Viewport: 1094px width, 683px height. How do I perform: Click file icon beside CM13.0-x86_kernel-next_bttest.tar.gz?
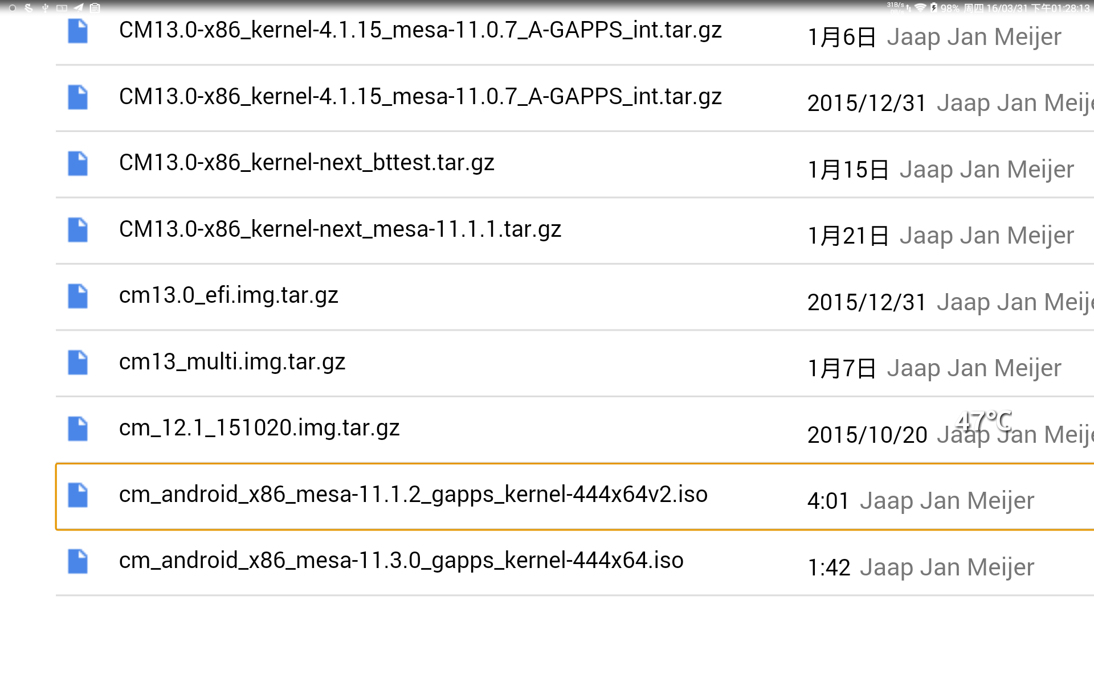[x=77, y=163]
